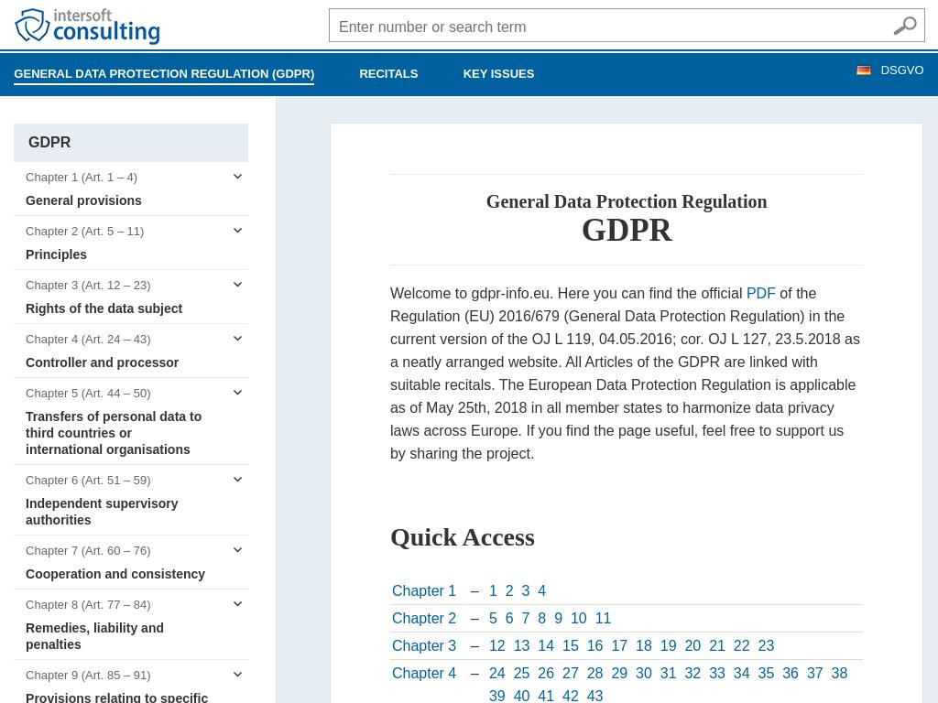
Task: Expand Chapter 6 supervisory authorities chevron
Action: point(237,480)
